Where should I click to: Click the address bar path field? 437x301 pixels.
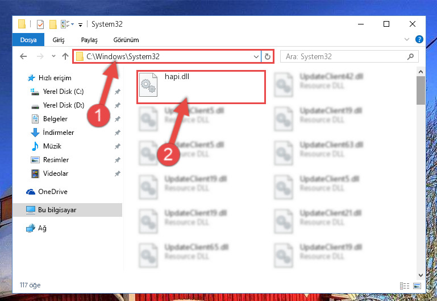pos(163,57)
